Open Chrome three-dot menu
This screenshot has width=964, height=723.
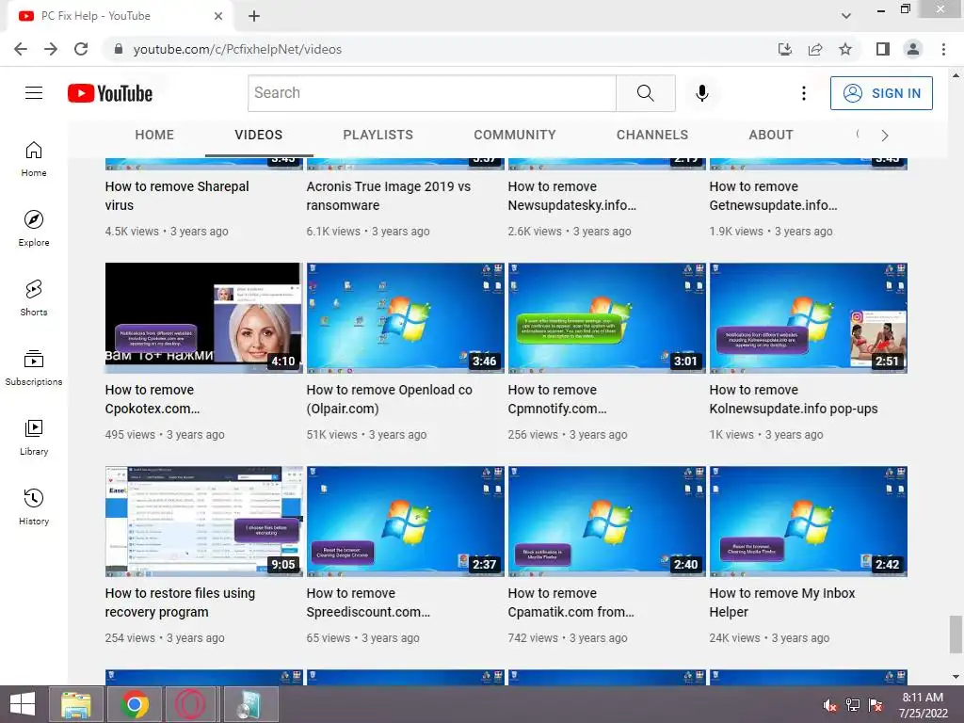943,49
